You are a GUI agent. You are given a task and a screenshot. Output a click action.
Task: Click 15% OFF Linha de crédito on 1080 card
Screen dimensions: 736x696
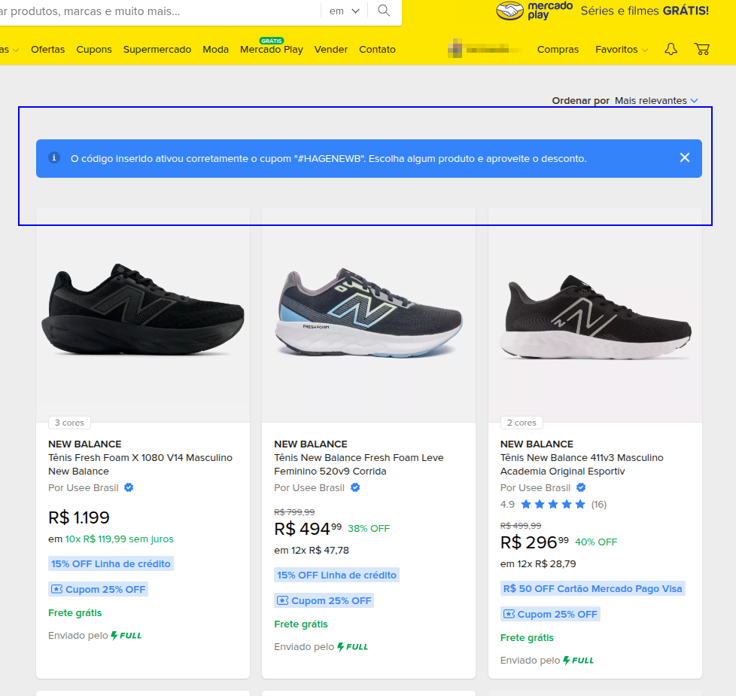(x=111, y=564)
